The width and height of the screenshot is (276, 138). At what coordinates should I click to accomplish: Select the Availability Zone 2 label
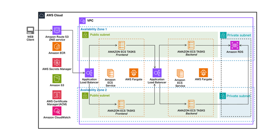[94, 90]
